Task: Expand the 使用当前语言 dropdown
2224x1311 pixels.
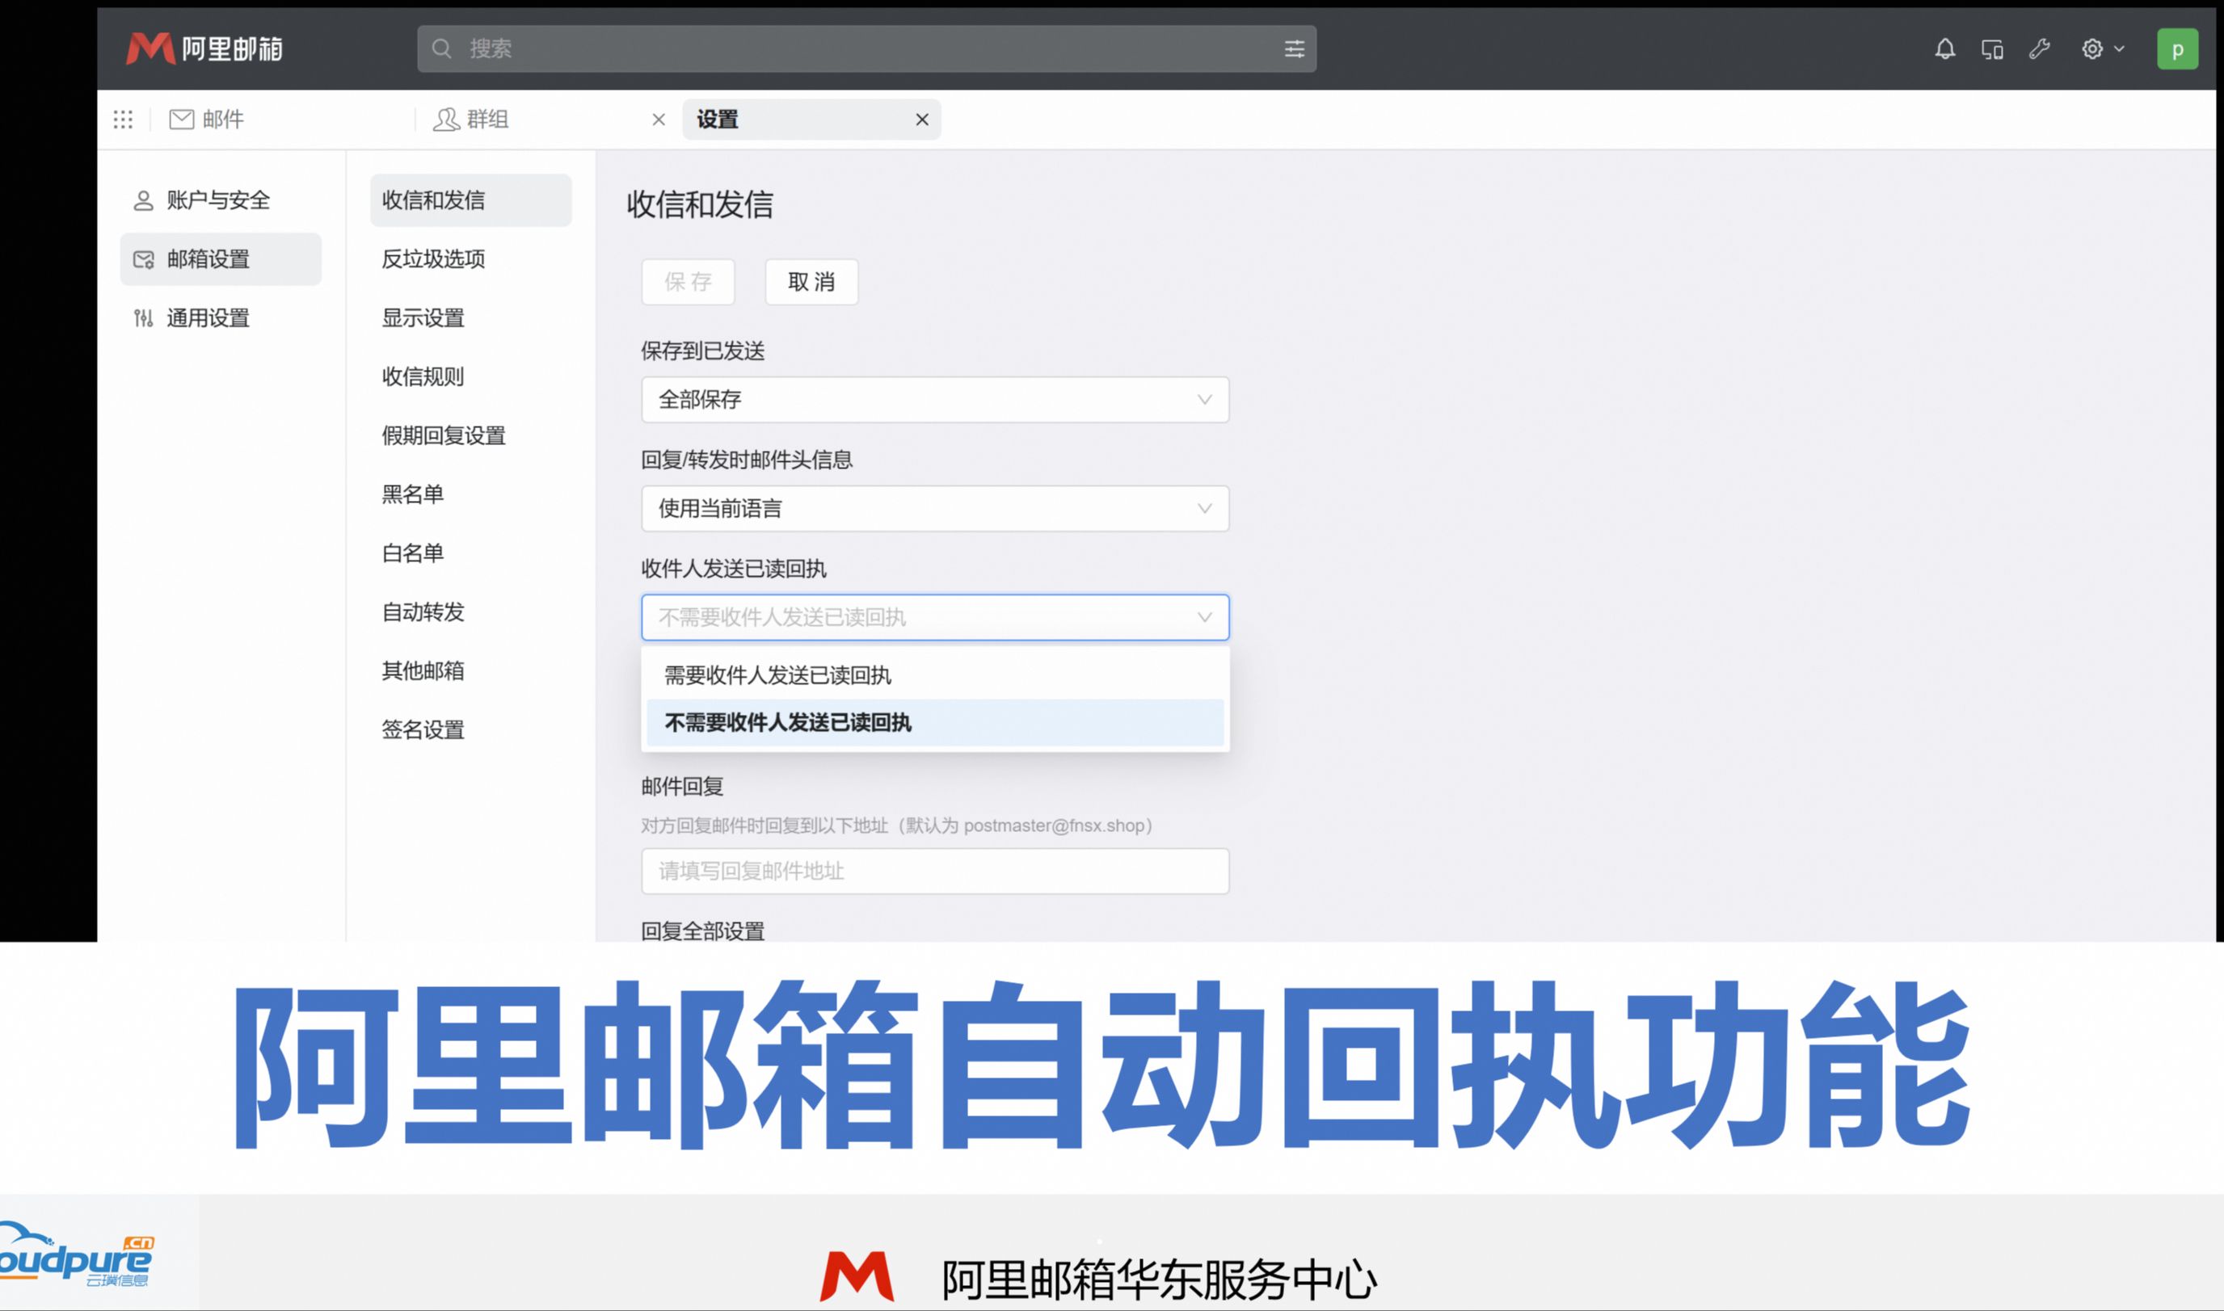Action: (x=935, y=508)
